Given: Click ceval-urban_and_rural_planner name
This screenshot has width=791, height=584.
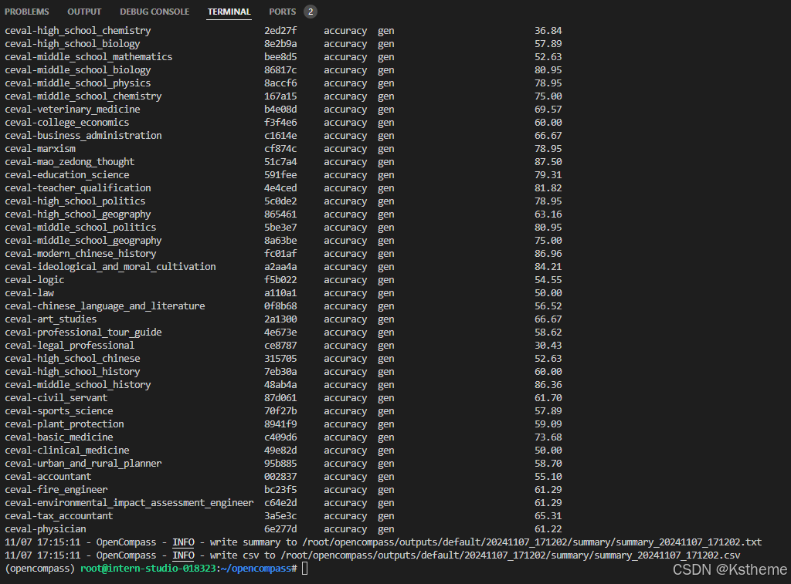Looking at the screenshot, I should point(83,463).
